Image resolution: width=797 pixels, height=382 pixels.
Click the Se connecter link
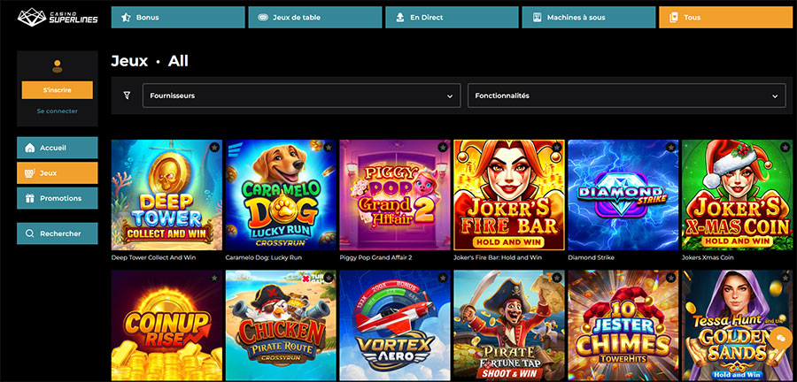point(58,111)
